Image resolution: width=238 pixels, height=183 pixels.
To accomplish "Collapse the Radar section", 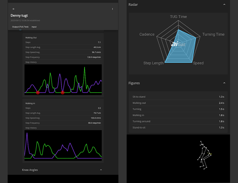I will (224, 5).
